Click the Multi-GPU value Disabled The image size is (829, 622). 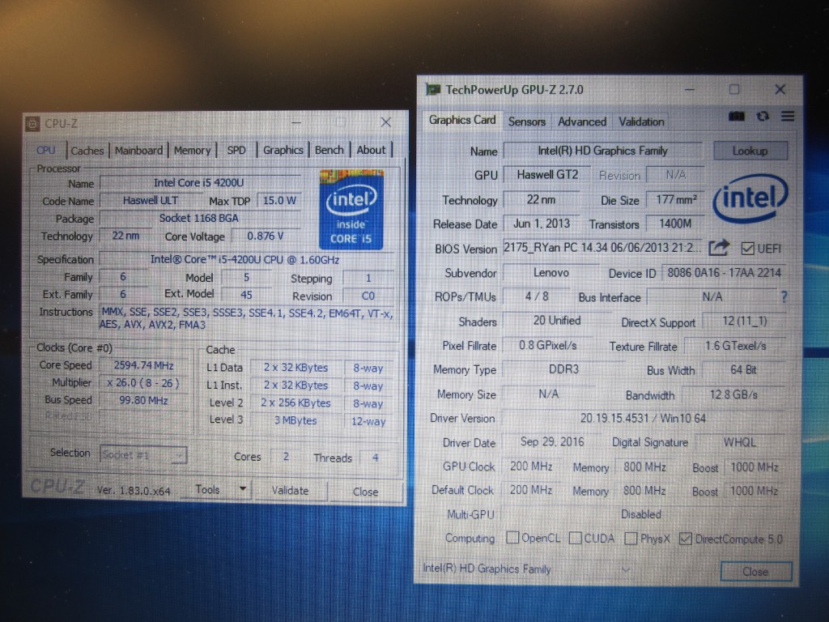(x=641, y=514)
